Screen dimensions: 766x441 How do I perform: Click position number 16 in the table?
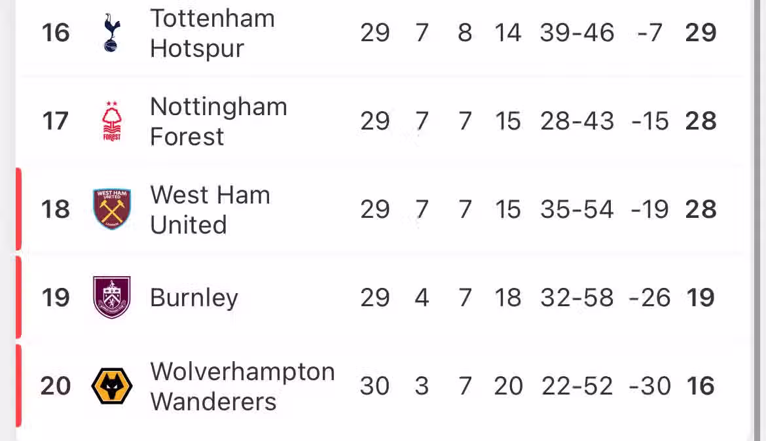click(x=56, y=33)
